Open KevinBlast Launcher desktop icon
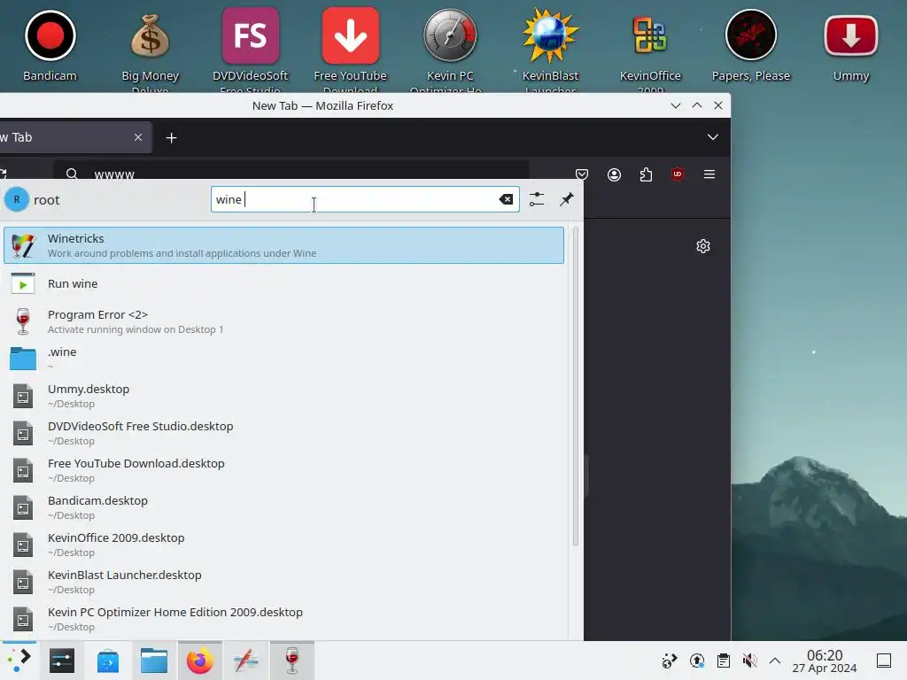The height and width of the screenshot is (680, 907). (550, 35)
